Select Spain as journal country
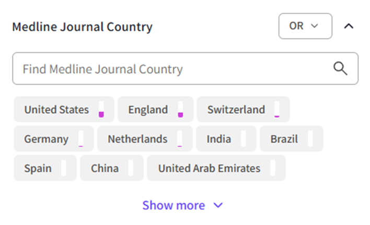The height and width of the screenshot is (225, 370). pos(38,168)
